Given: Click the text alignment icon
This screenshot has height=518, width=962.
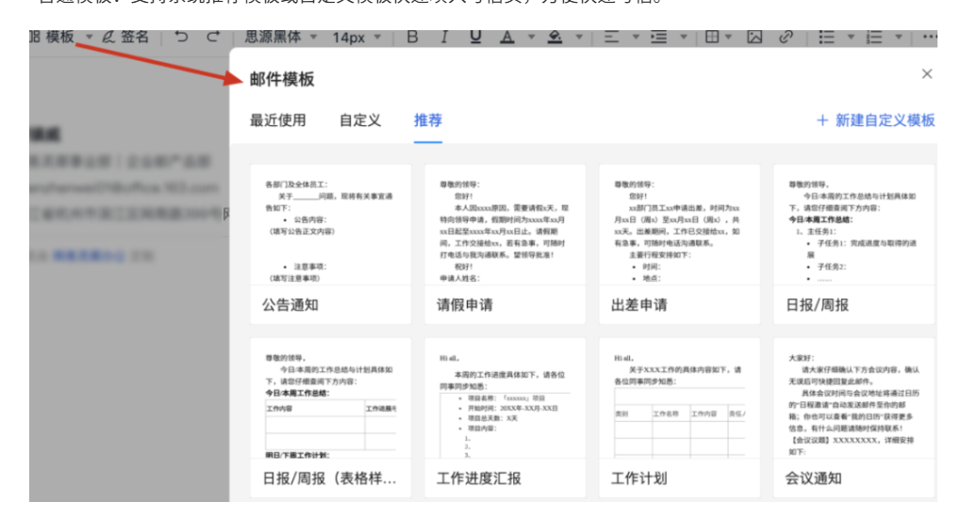Looking at the screenshot, I should [611, 38].
